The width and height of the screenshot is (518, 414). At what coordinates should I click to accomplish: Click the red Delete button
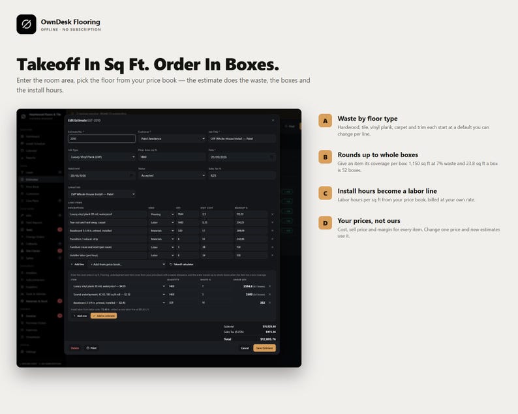[x=75, y=348]
